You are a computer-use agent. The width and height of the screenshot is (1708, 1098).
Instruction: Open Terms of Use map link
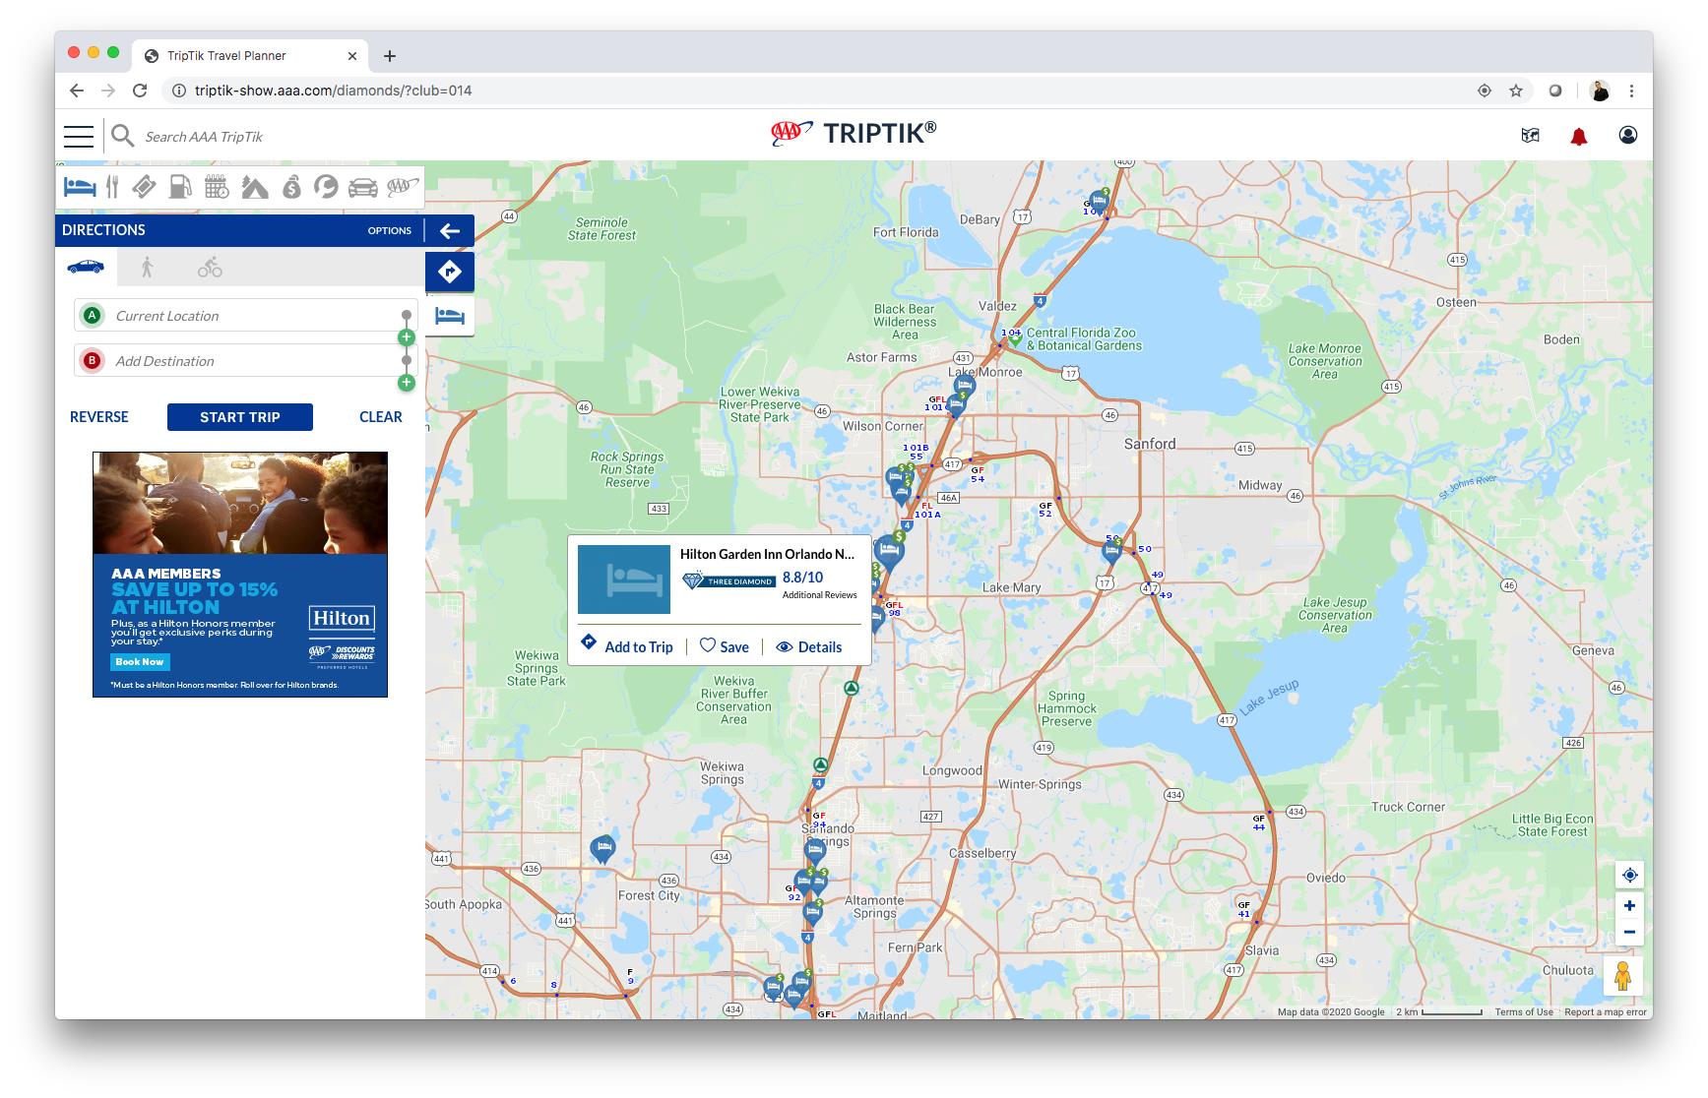tap(1523, 1012)
